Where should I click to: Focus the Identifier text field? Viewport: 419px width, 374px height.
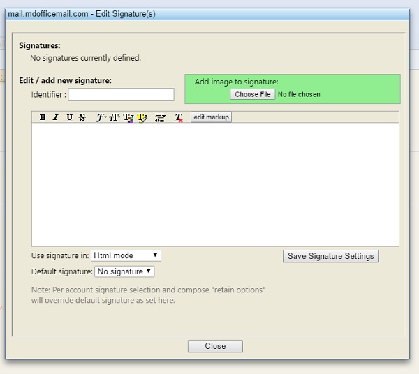point(121,94)
